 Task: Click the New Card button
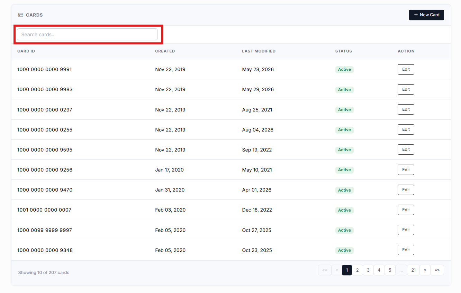coord(426,15)
